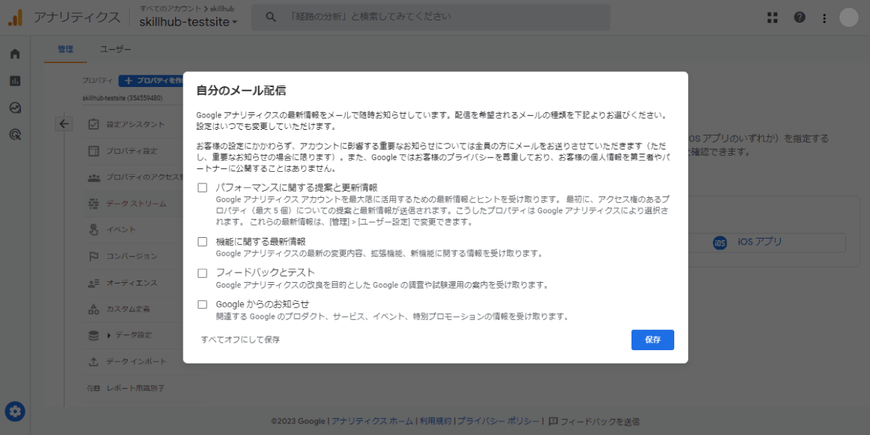Open the Explore icon in sidebar
Image resolution: width=870 pixels, height=435 pixels.
tap(15, 107)
